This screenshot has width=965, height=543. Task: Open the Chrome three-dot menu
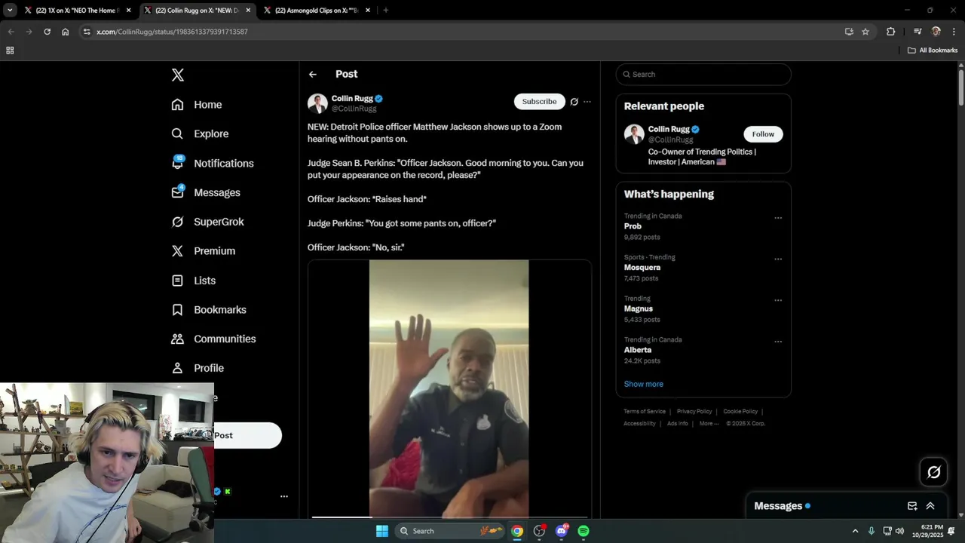tap(954, 32)
